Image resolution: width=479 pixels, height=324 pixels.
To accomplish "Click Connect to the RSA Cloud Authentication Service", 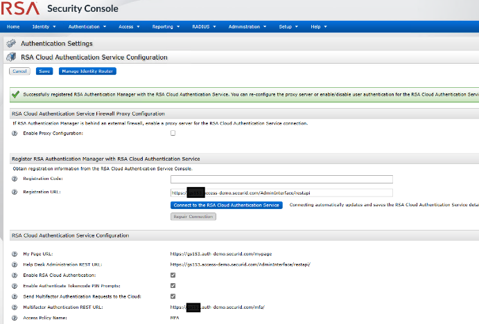I will 226,205.
